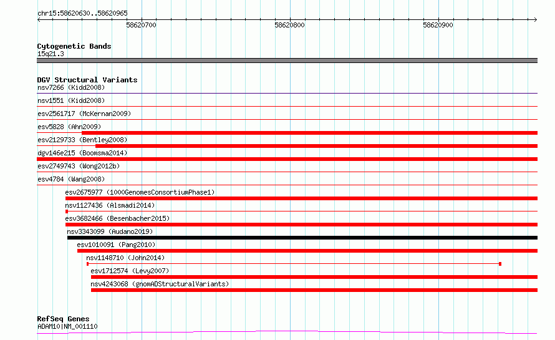Image resolution: width=555 pixels, height=340 pixels.
Task: Open variant esv5828 (Ahn2009)
Action: pos(69,127)
